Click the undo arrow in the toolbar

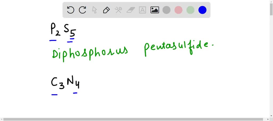70,10
